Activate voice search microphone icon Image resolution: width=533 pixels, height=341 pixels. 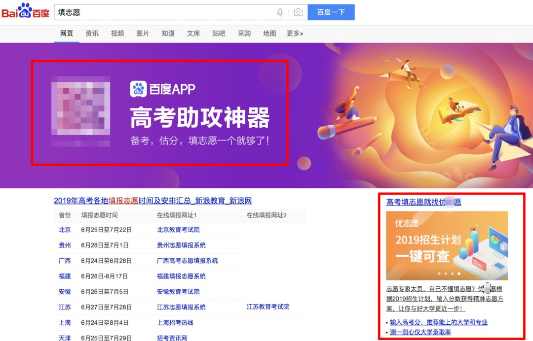(280, 12)
